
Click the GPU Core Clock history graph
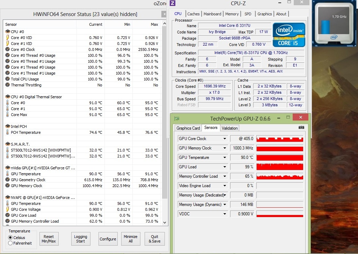click(x=280, y=139)
